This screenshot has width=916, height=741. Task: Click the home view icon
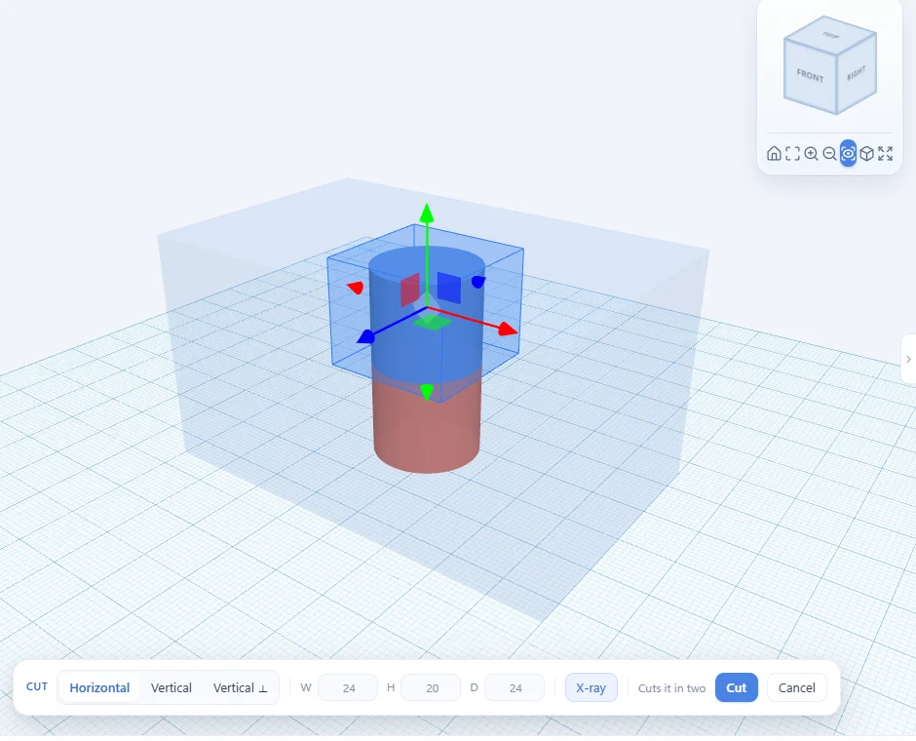tap(774, 154)
